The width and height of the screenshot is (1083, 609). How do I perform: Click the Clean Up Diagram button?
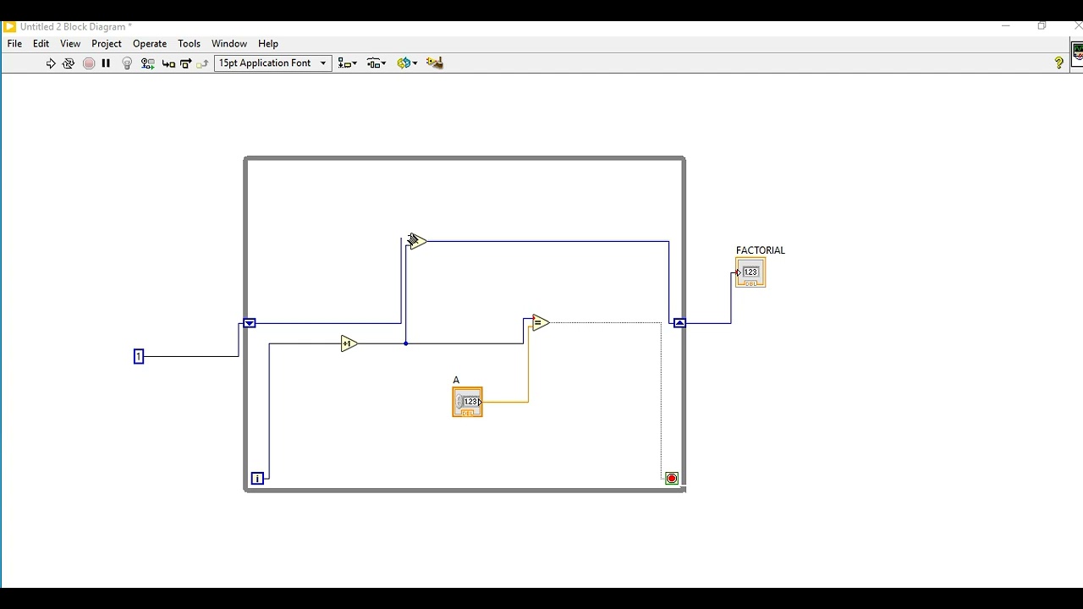tap(435, 63)
